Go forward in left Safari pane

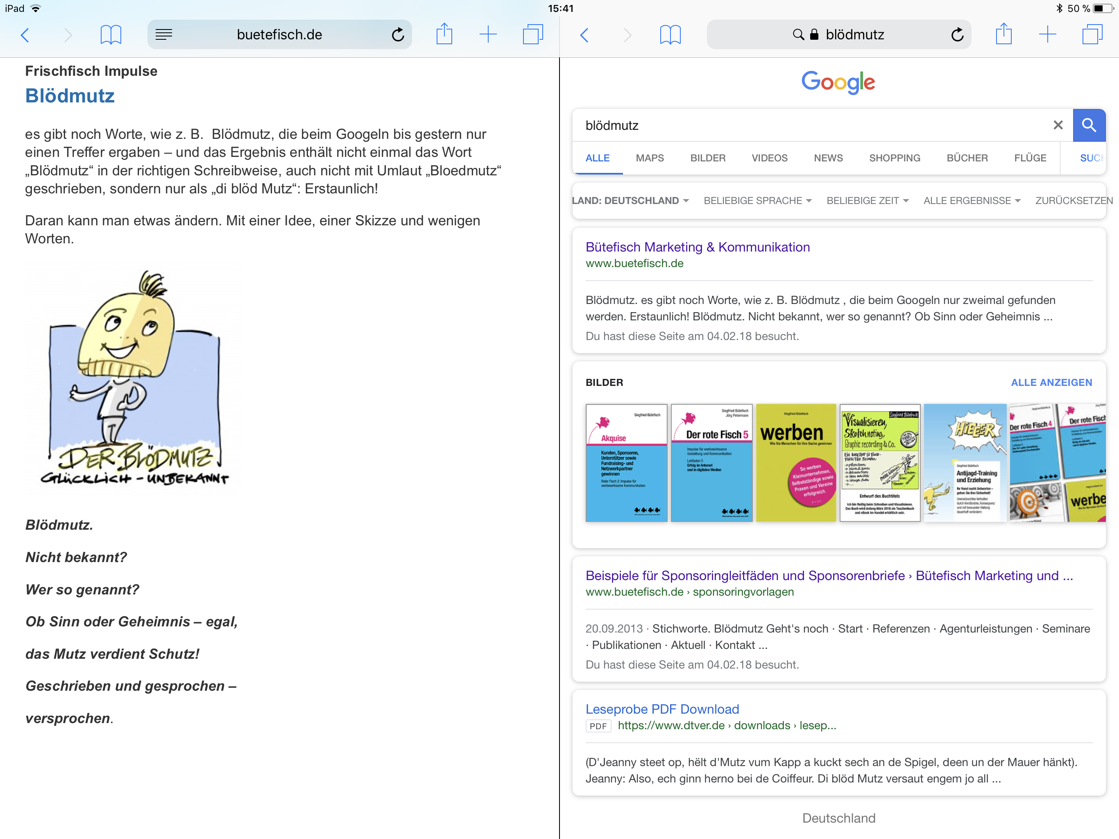(x=68, y=35)
